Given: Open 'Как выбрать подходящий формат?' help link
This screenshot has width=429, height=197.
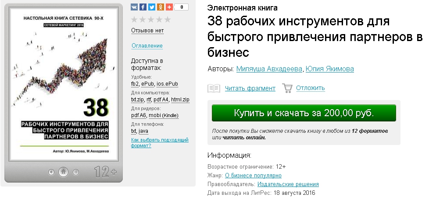Looking at the screenshot, I should tap(160, 142).
